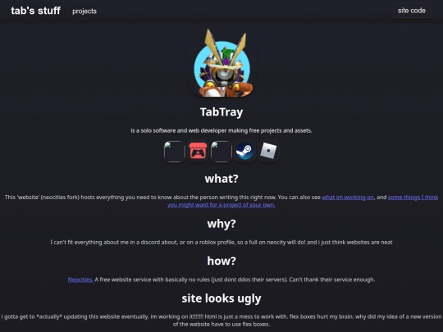This screenshot has width=443, height=332.
Task: Click the TabTray avatar picture
Action: point(221,63)
